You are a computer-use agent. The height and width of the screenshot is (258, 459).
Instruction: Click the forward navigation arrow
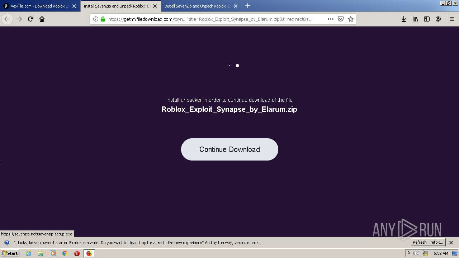19,19
